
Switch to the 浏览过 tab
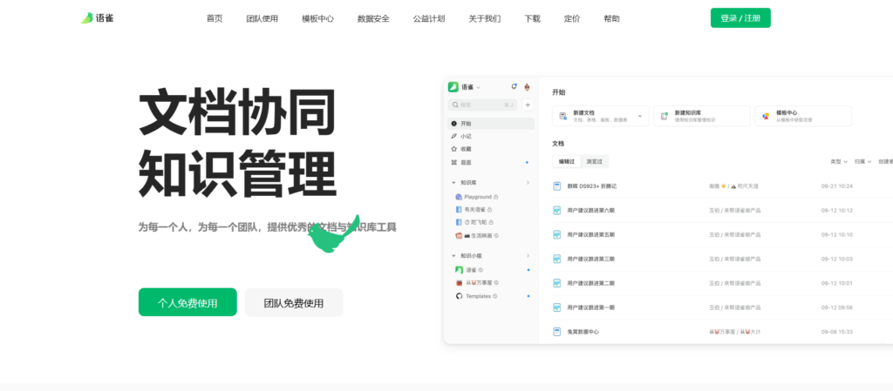tap(595, 162)
